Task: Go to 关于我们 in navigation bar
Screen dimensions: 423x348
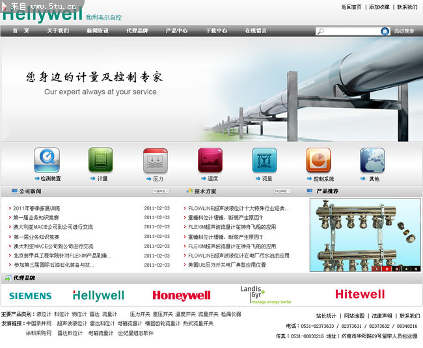Action: [58, 31]
